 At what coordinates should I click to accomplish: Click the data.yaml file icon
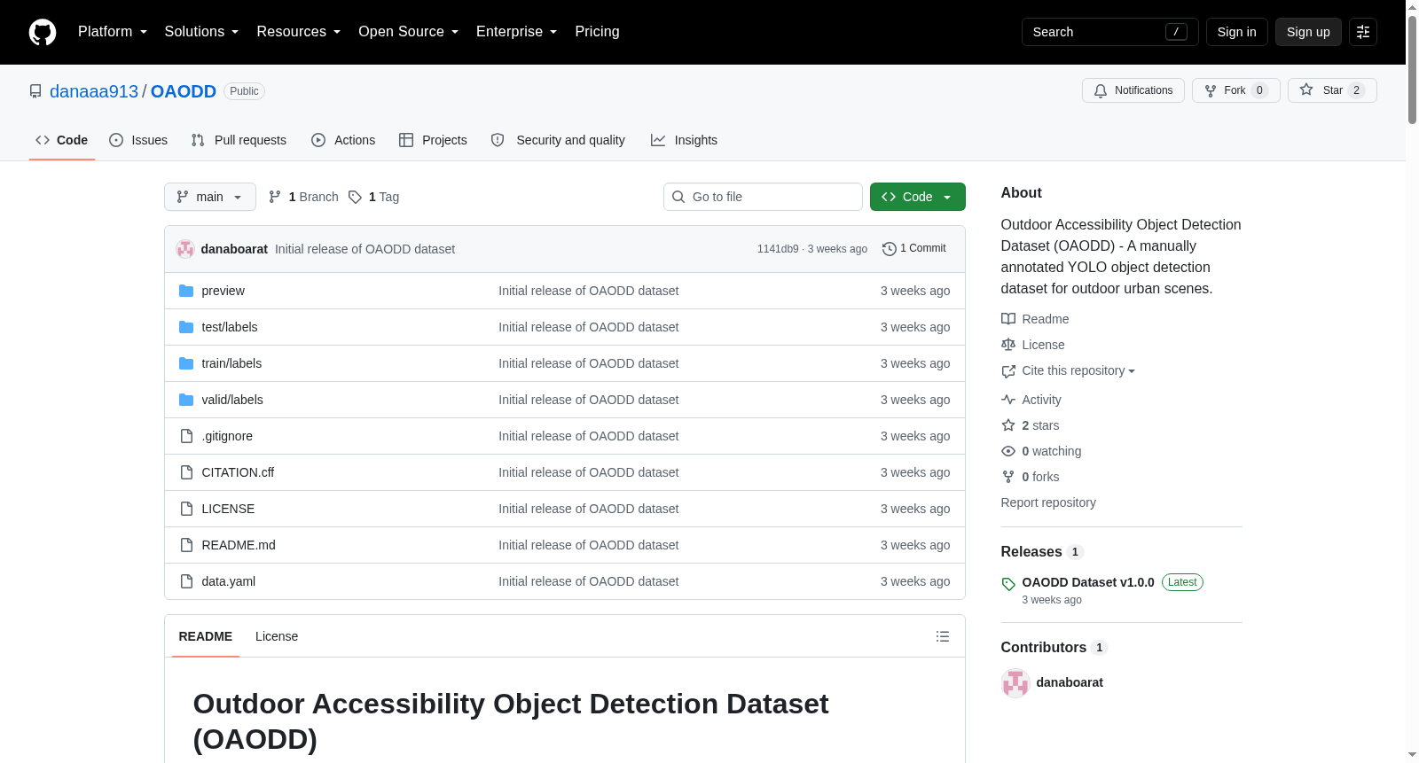coord(186,581)
